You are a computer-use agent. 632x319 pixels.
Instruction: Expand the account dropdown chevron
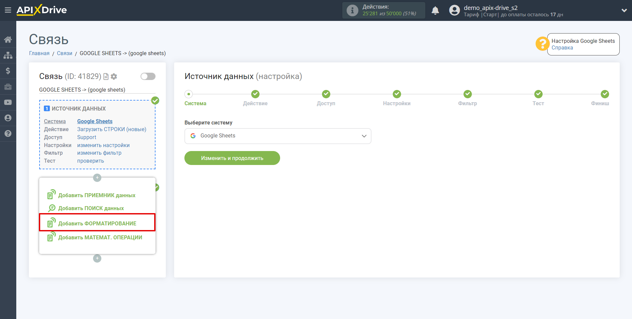coord(624,10)
